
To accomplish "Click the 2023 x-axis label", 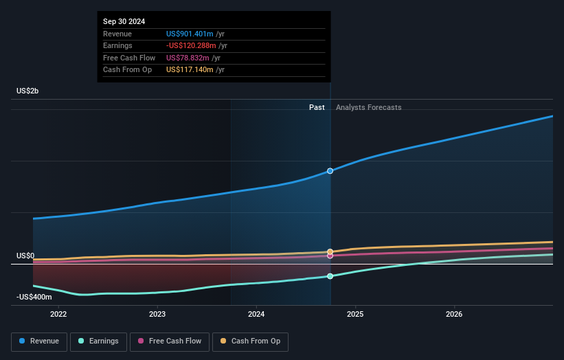I will pyautogui.click(x=157, y=314).
